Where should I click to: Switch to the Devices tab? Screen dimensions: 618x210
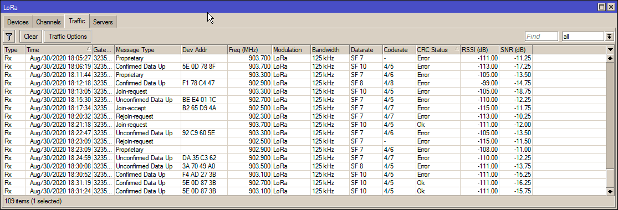point(18,22)
